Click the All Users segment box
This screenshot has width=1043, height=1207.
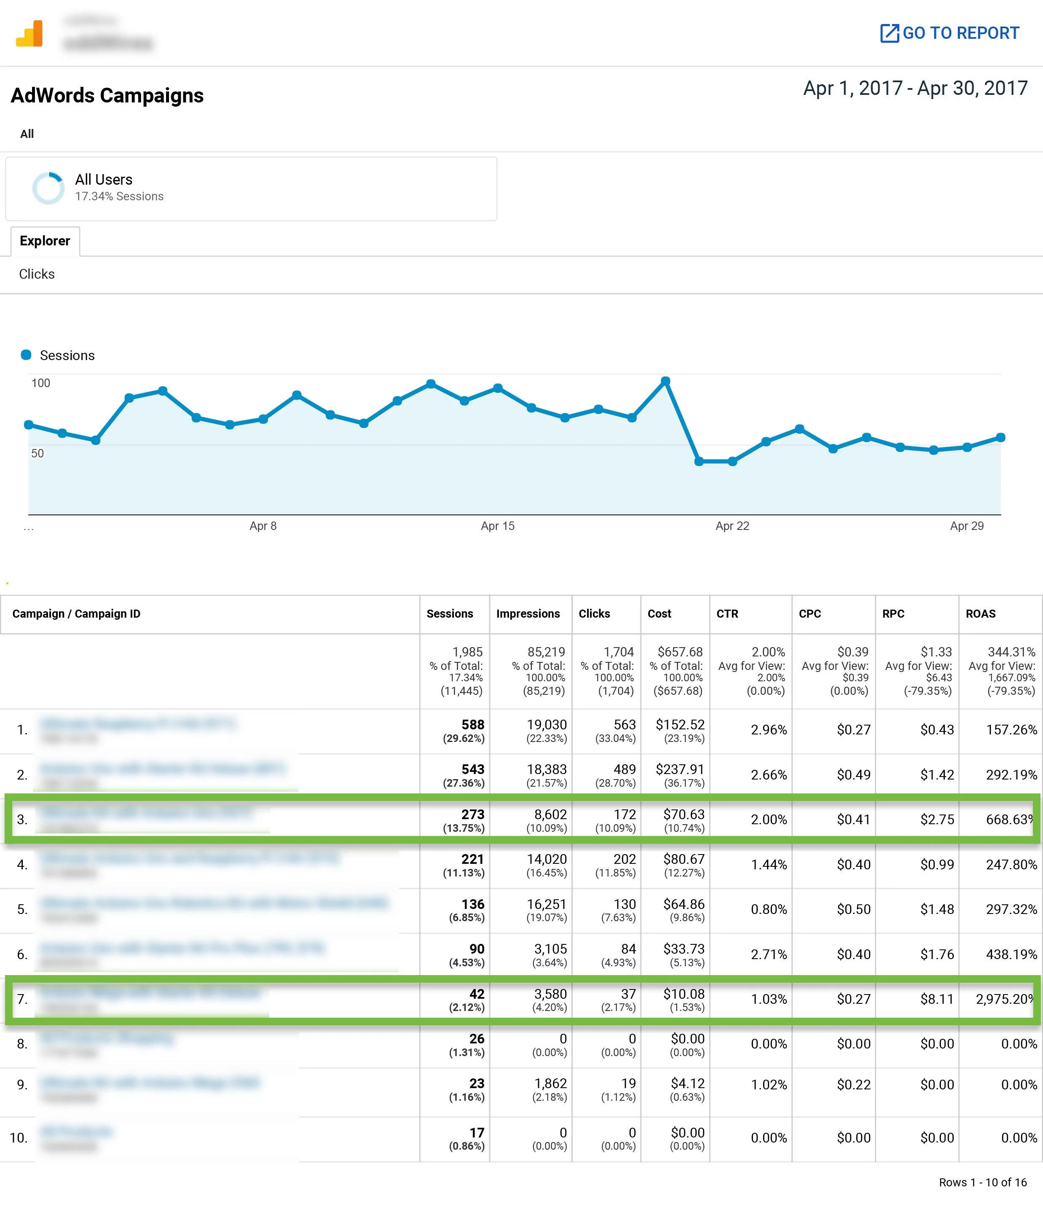pos(251,188)
